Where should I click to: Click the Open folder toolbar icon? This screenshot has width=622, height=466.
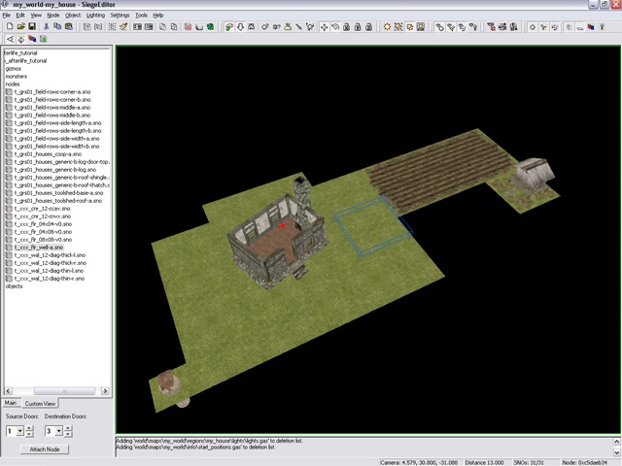19,26
